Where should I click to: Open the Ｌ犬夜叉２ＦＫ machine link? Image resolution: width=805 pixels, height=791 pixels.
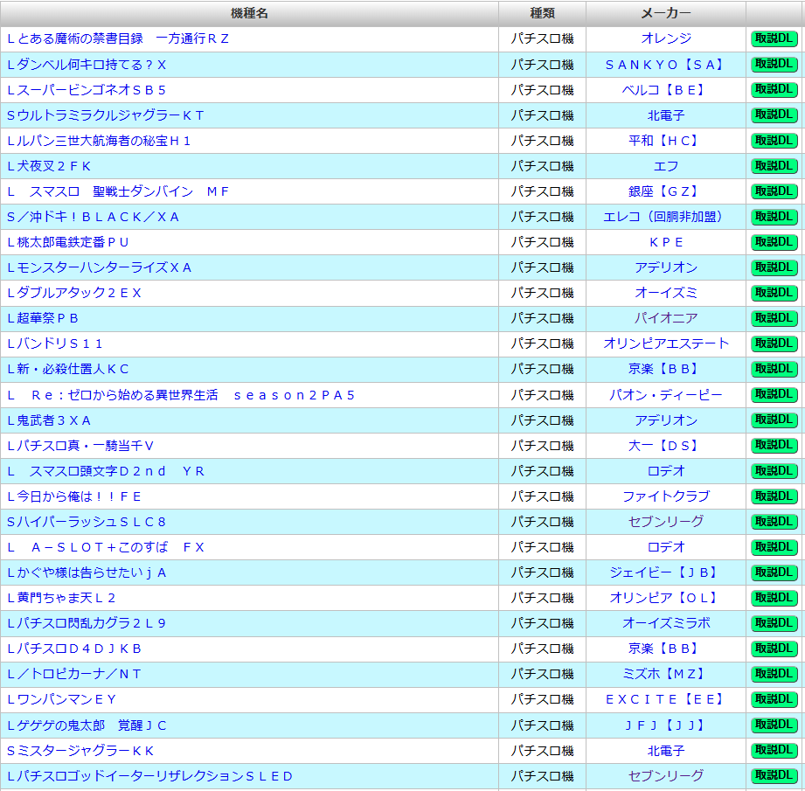[49, 166]
